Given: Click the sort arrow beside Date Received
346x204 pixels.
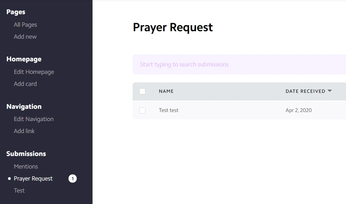Looking at the screenshot, I should click(x=330, y=91).
